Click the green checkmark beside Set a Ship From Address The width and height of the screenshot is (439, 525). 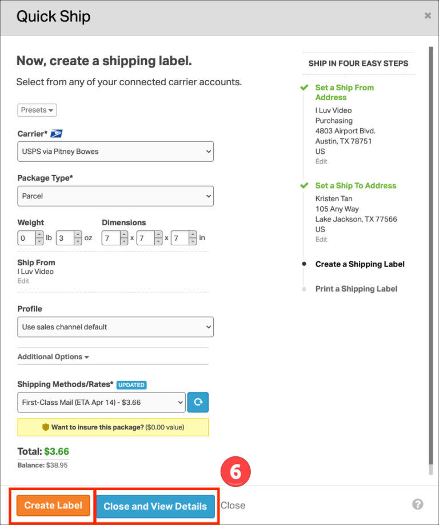(304, 87)
